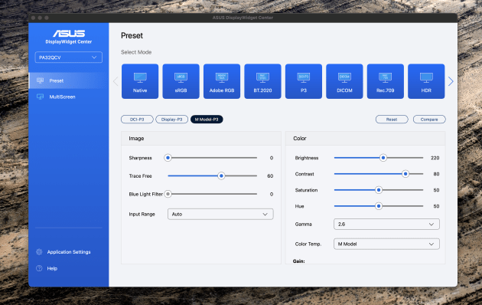The height and width of the screenshot is (305, 482).
Task: Open the PA32QCV monitor dropdown
Action: pyautogui.click(x=69, y=57)
